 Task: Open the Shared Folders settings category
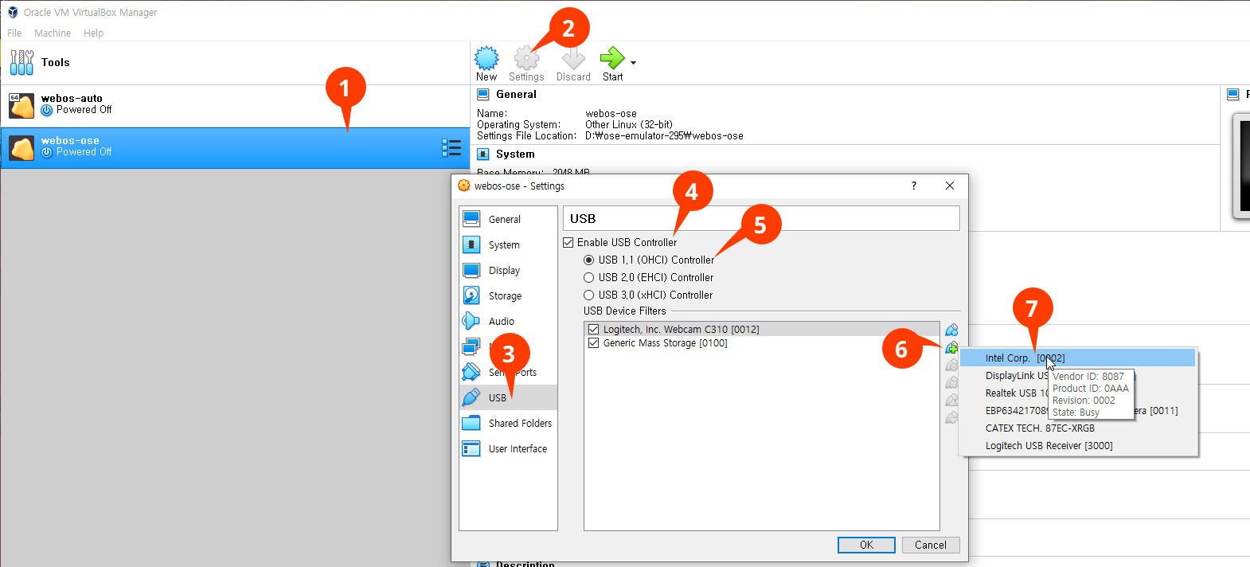(508, 423)
